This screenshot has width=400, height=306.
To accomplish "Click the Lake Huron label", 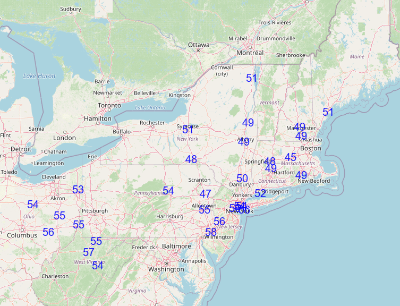I will 39,76.
